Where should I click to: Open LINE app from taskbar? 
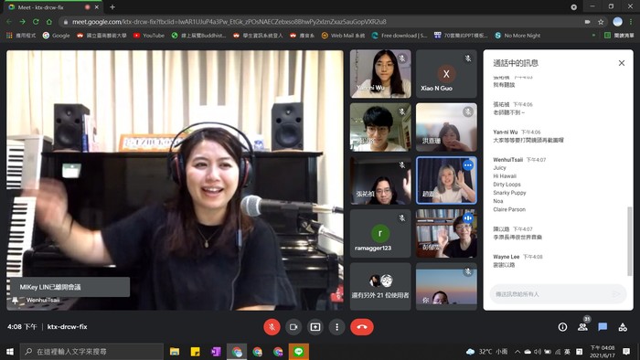tap(299, 352)
